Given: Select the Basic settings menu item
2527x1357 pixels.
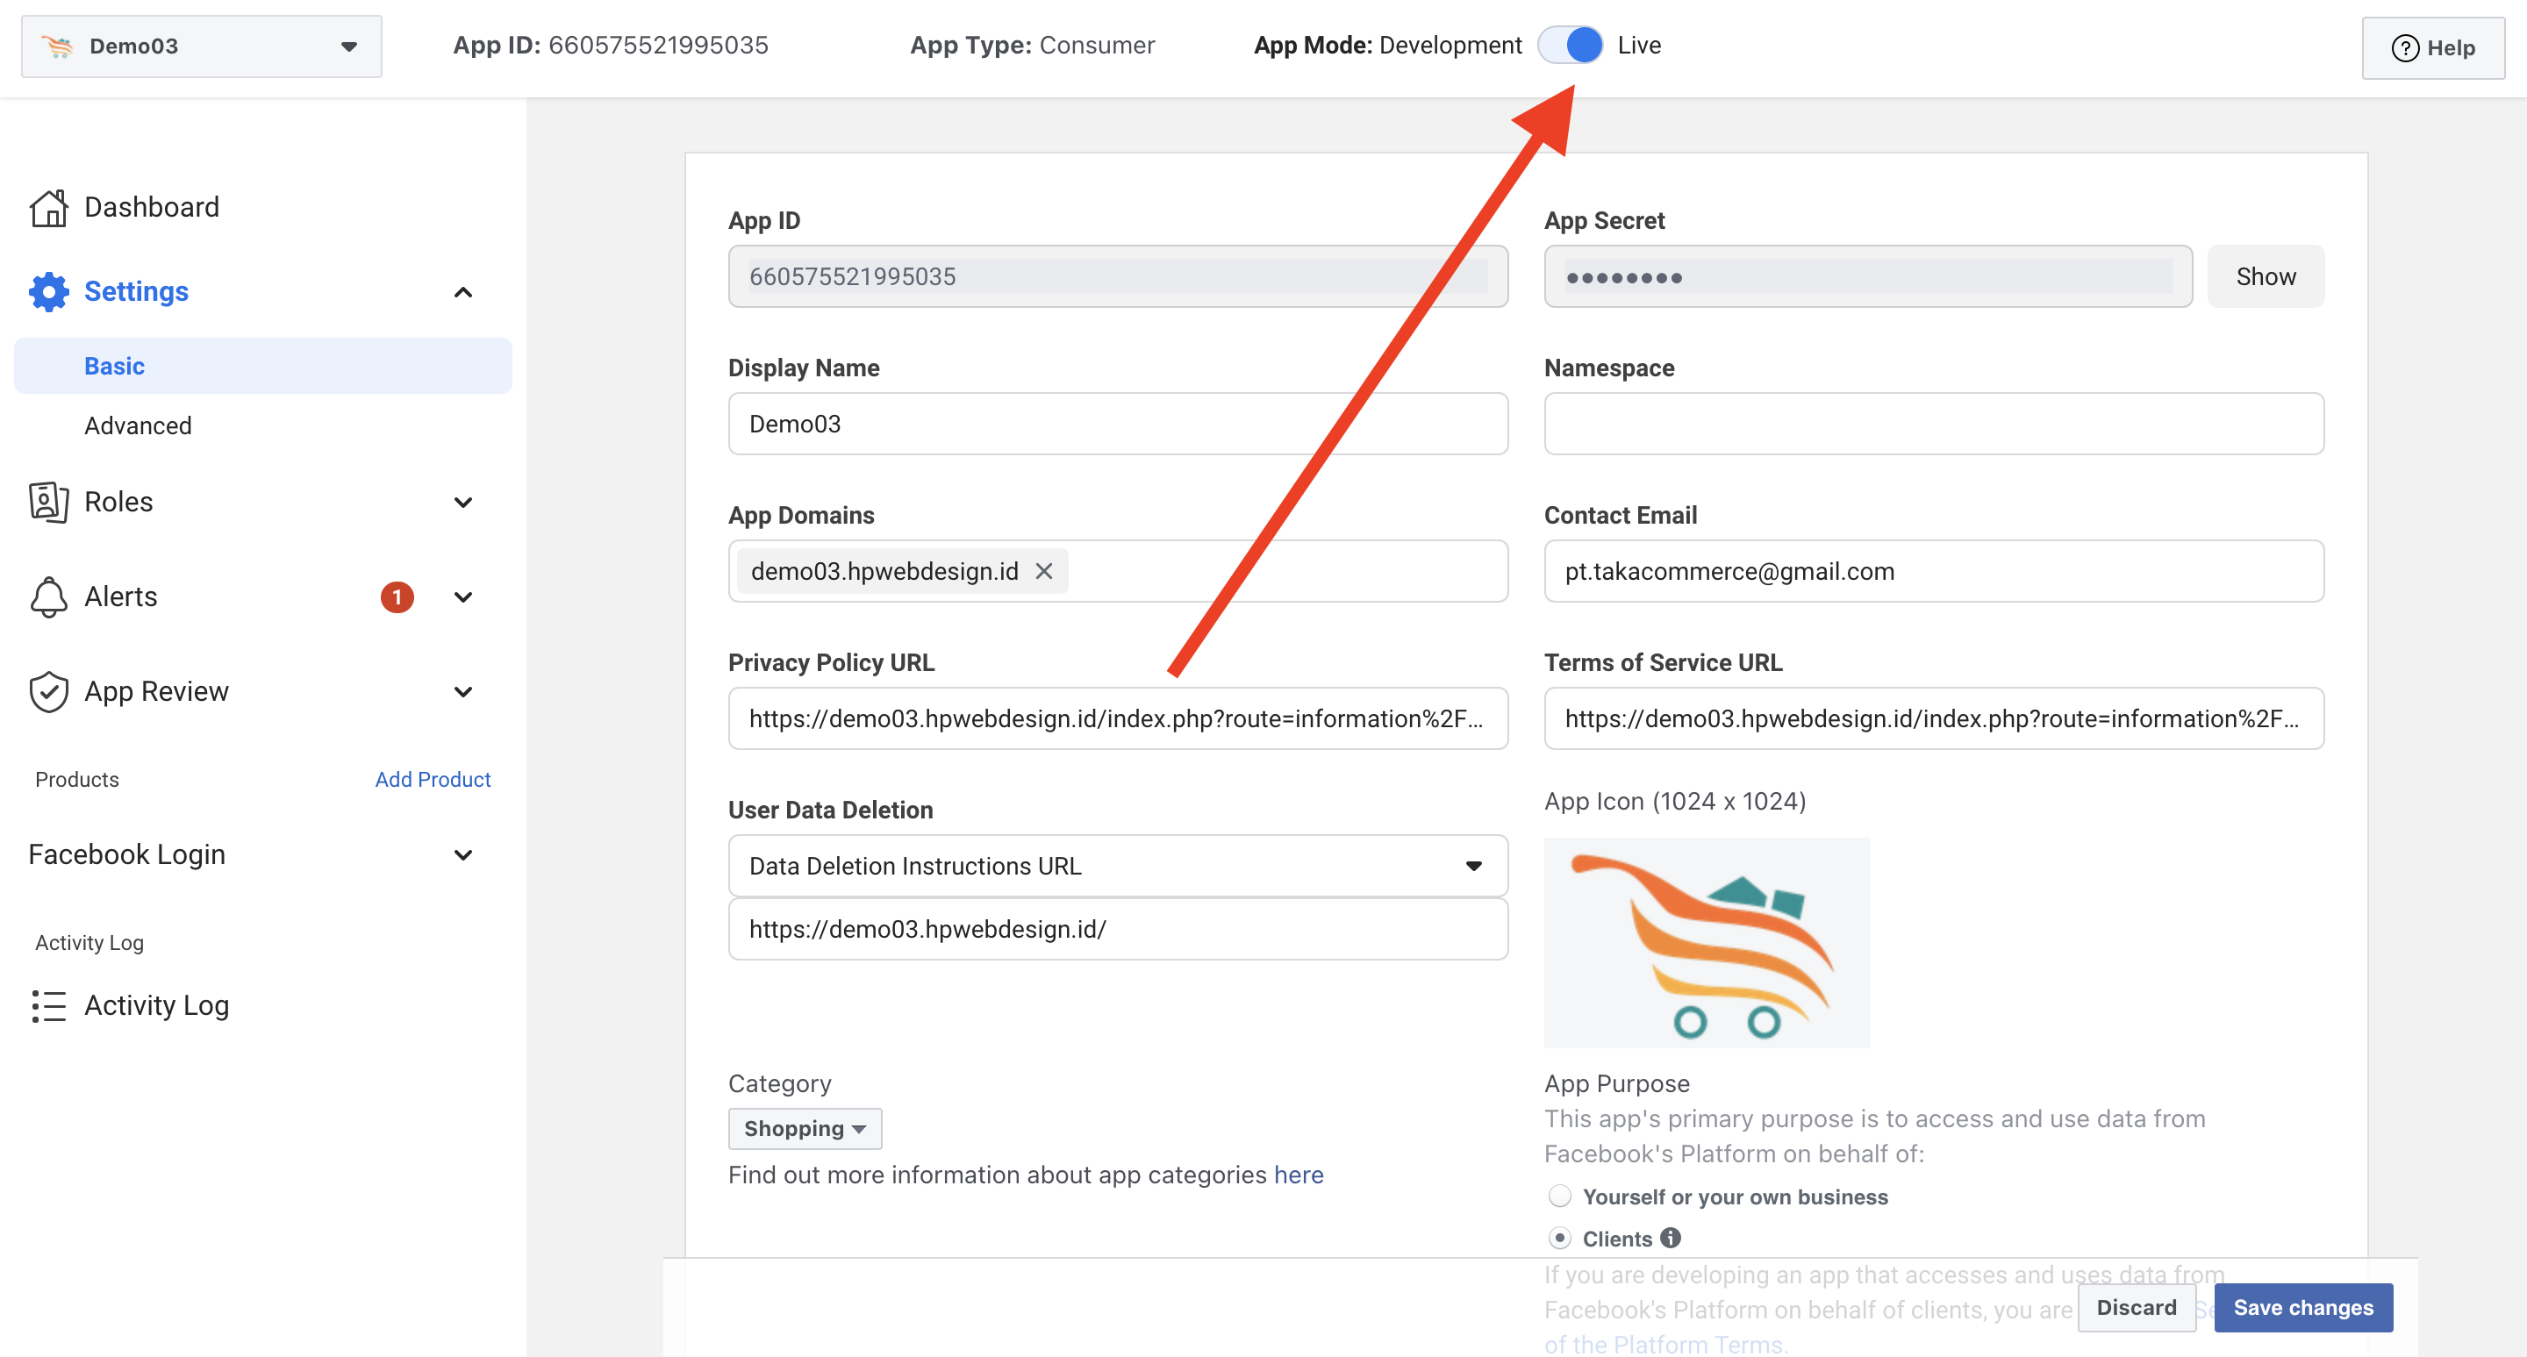Looking at the screenshot, I should (115, 366).
